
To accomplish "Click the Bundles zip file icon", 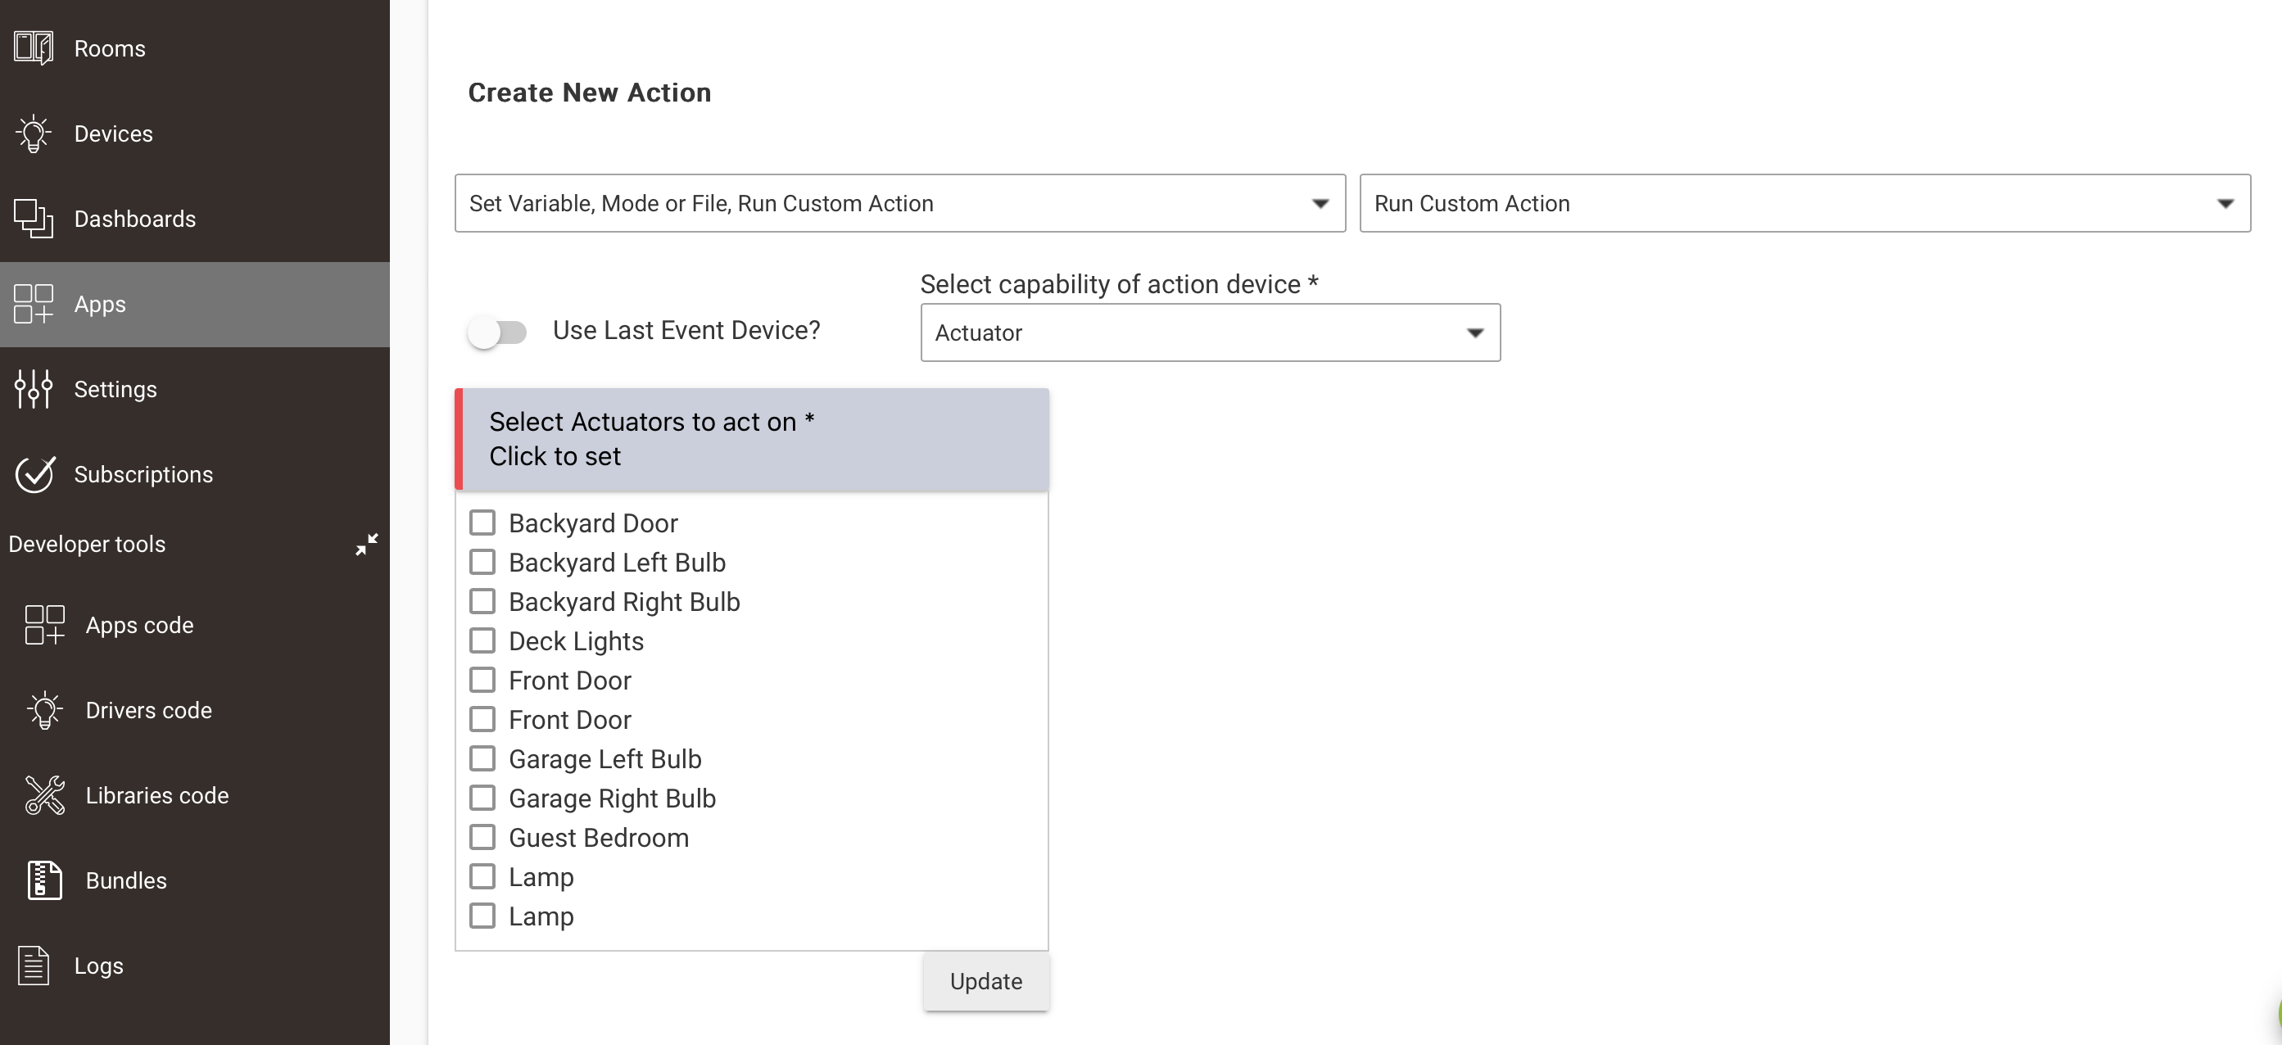I will pyautogui.click(x=44, y=880).
